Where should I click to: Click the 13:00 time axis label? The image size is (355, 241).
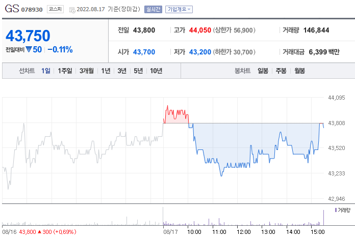point(268,232)
